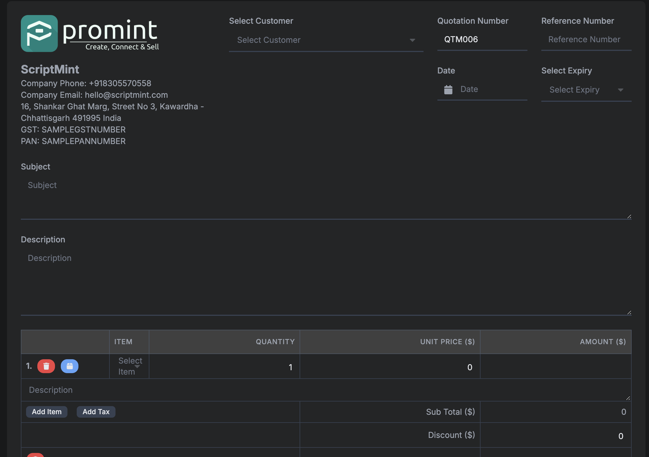Expand the Select Expiry dropdown
Screen dimensions: 649x457
586,90
